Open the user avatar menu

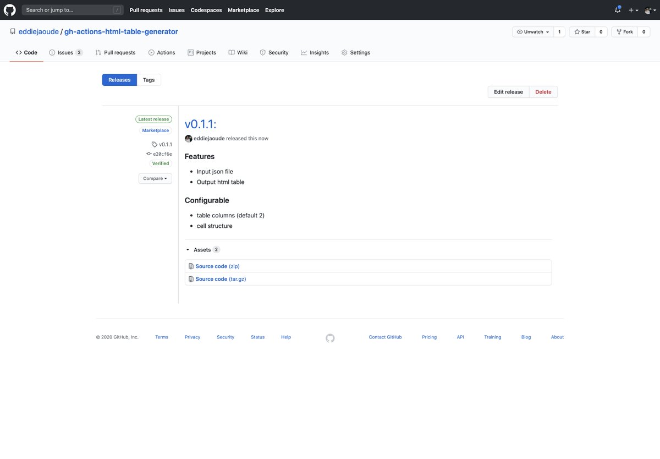(x=650, y=10)
